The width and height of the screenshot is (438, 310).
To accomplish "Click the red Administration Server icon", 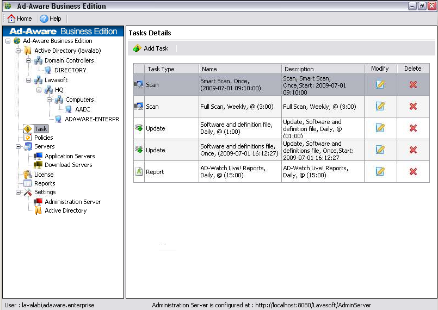I will [x=38, y=202].
